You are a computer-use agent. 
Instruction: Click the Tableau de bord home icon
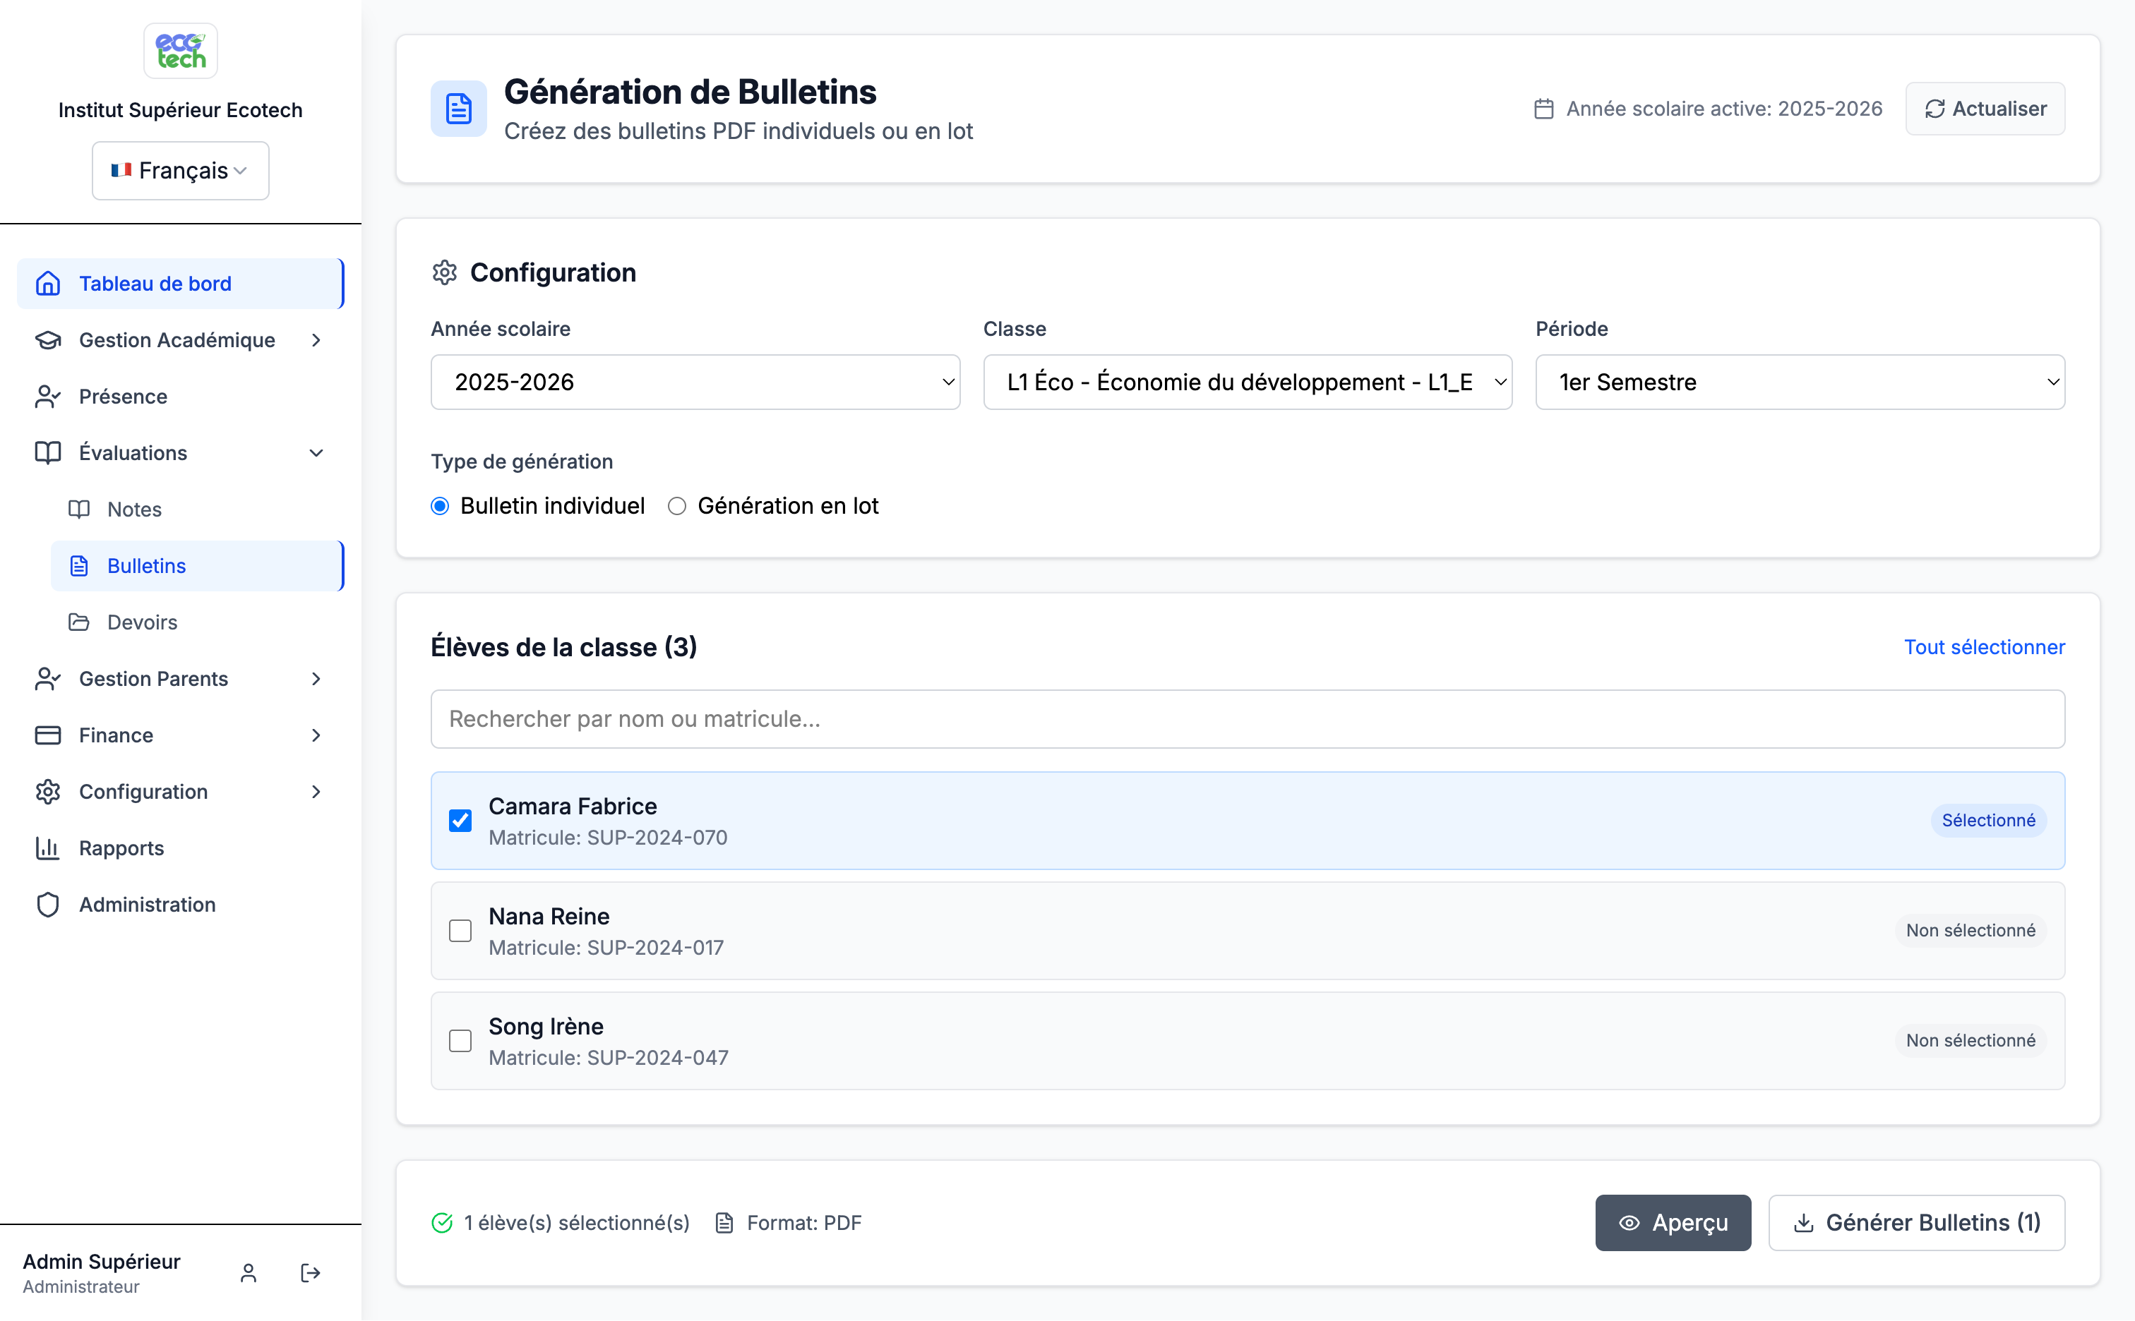coord(48,283)
